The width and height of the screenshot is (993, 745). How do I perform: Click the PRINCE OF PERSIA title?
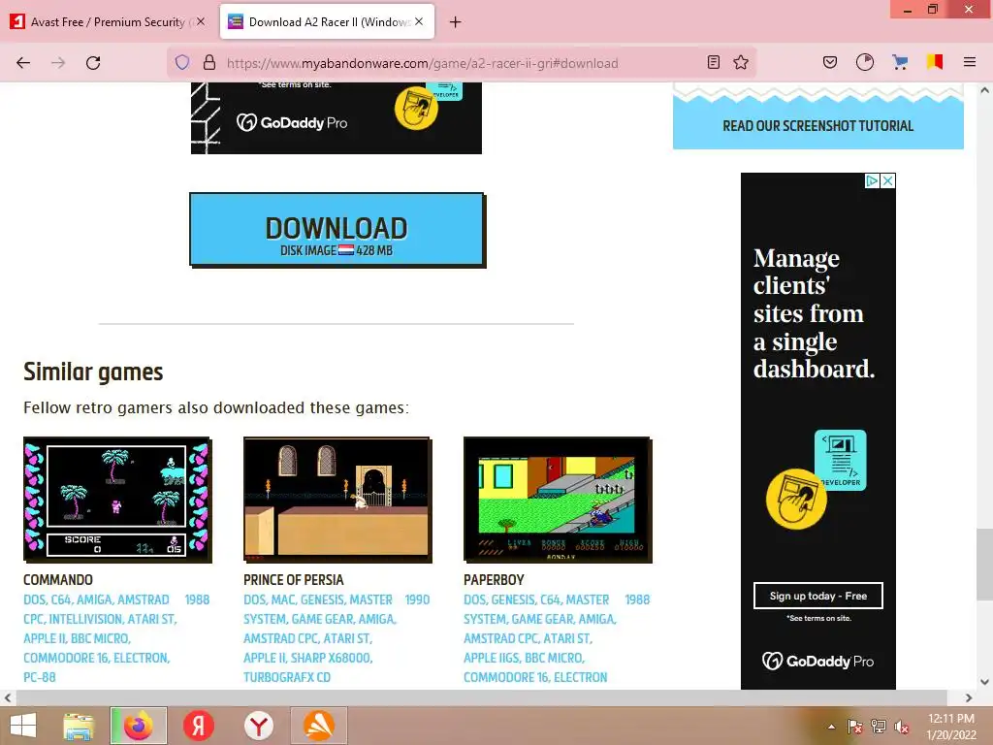click(294, 580)
